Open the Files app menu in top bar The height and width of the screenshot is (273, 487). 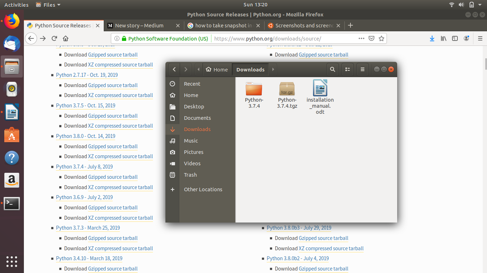point(48,5)
